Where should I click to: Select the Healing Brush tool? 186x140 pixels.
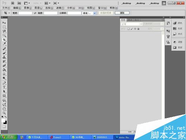point(4,49)
